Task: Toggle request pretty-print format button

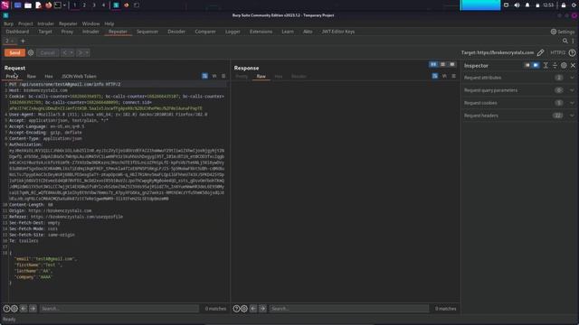Action: click(205, 76)
